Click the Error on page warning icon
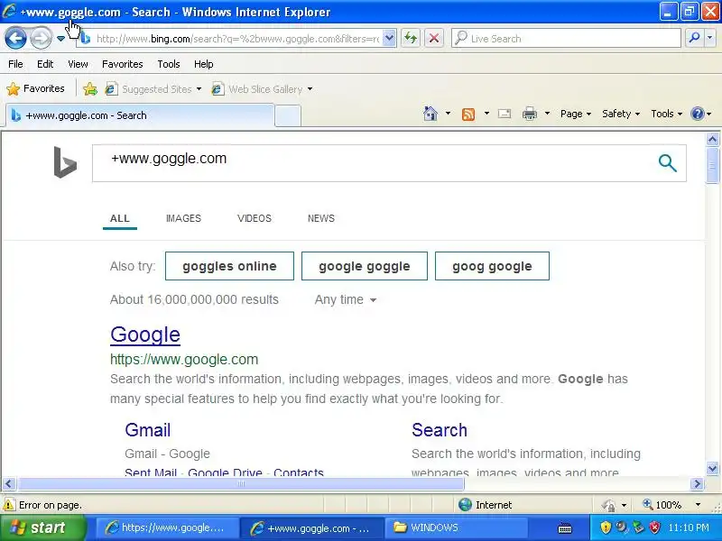The image size is (722, 541). 8,505
